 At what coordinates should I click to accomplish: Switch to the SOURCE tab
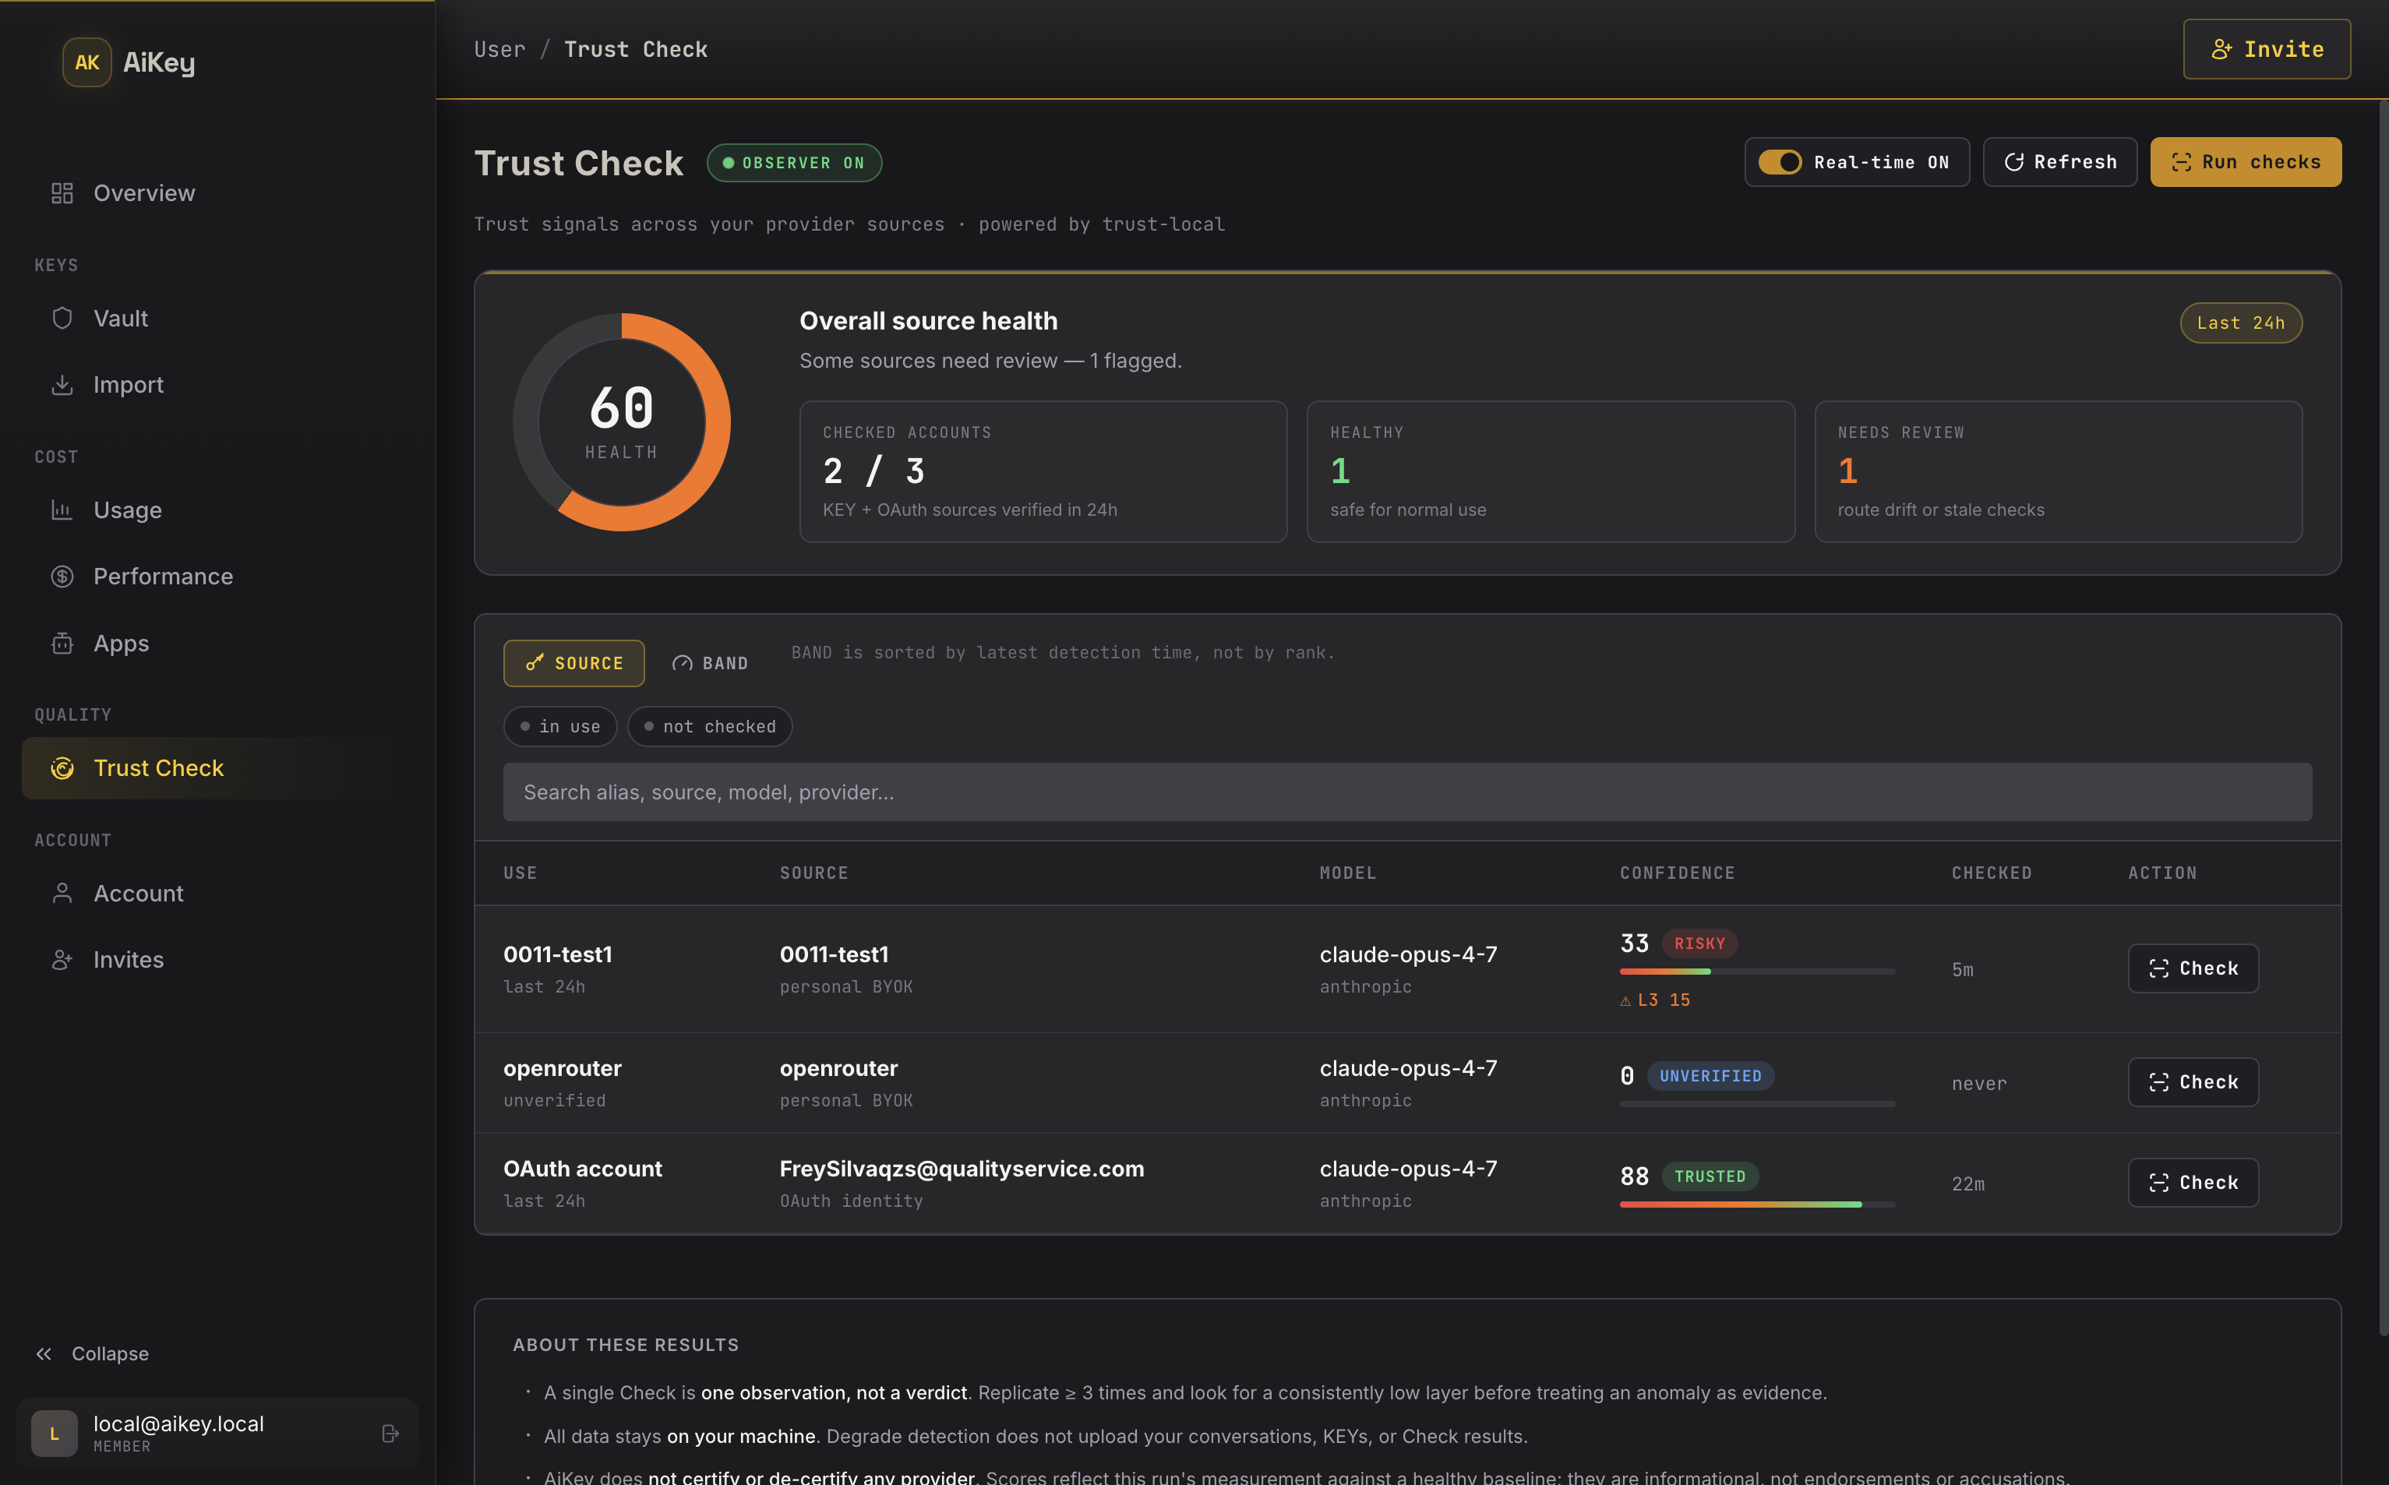[573, 663]
